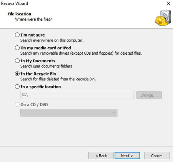Select the "I'm not sure" radio option

coord(17,35)
